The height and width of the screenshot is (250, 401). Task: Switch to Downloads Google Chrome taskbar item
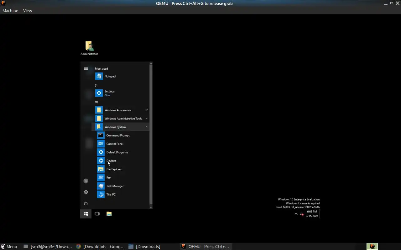101,247
